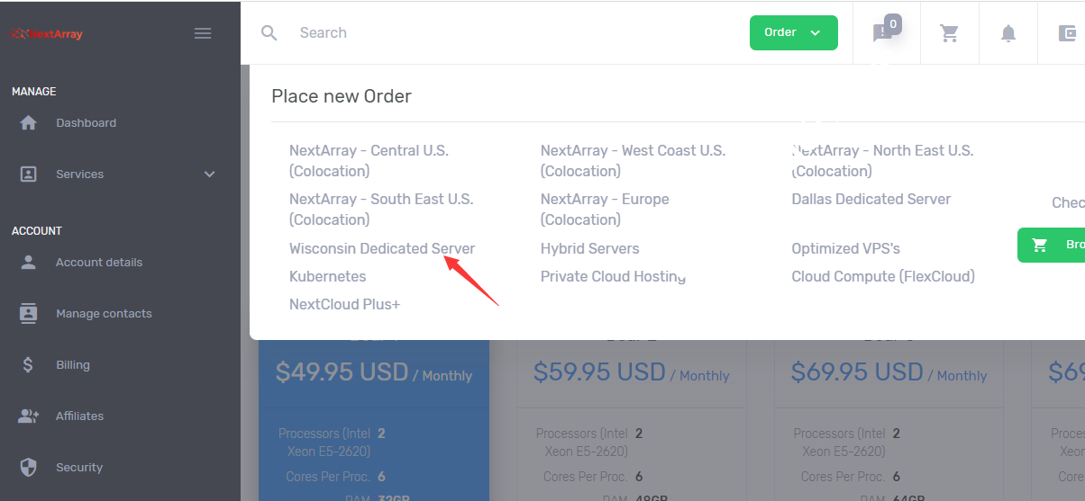The width and height of the screenshot is (1085, 501).
Task: Select the Kubernetes order option
Action: tap(327, 276)
